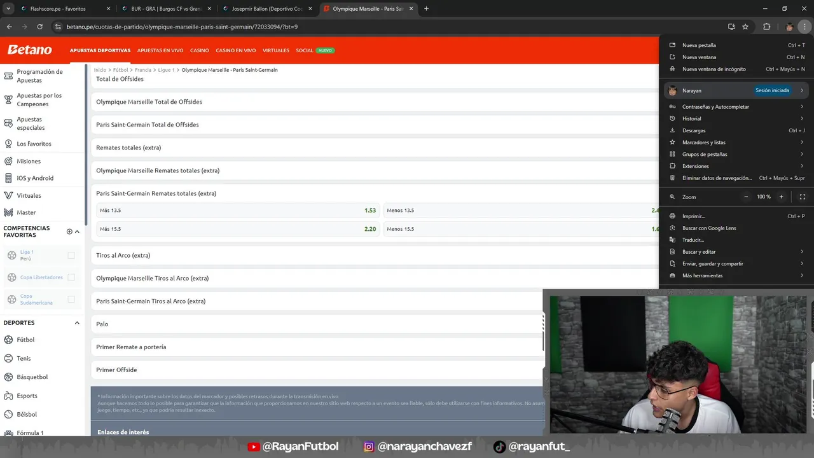Reload the page with refresh icon
This screenshot has height=458, width=814.
[x=39, y=27]
